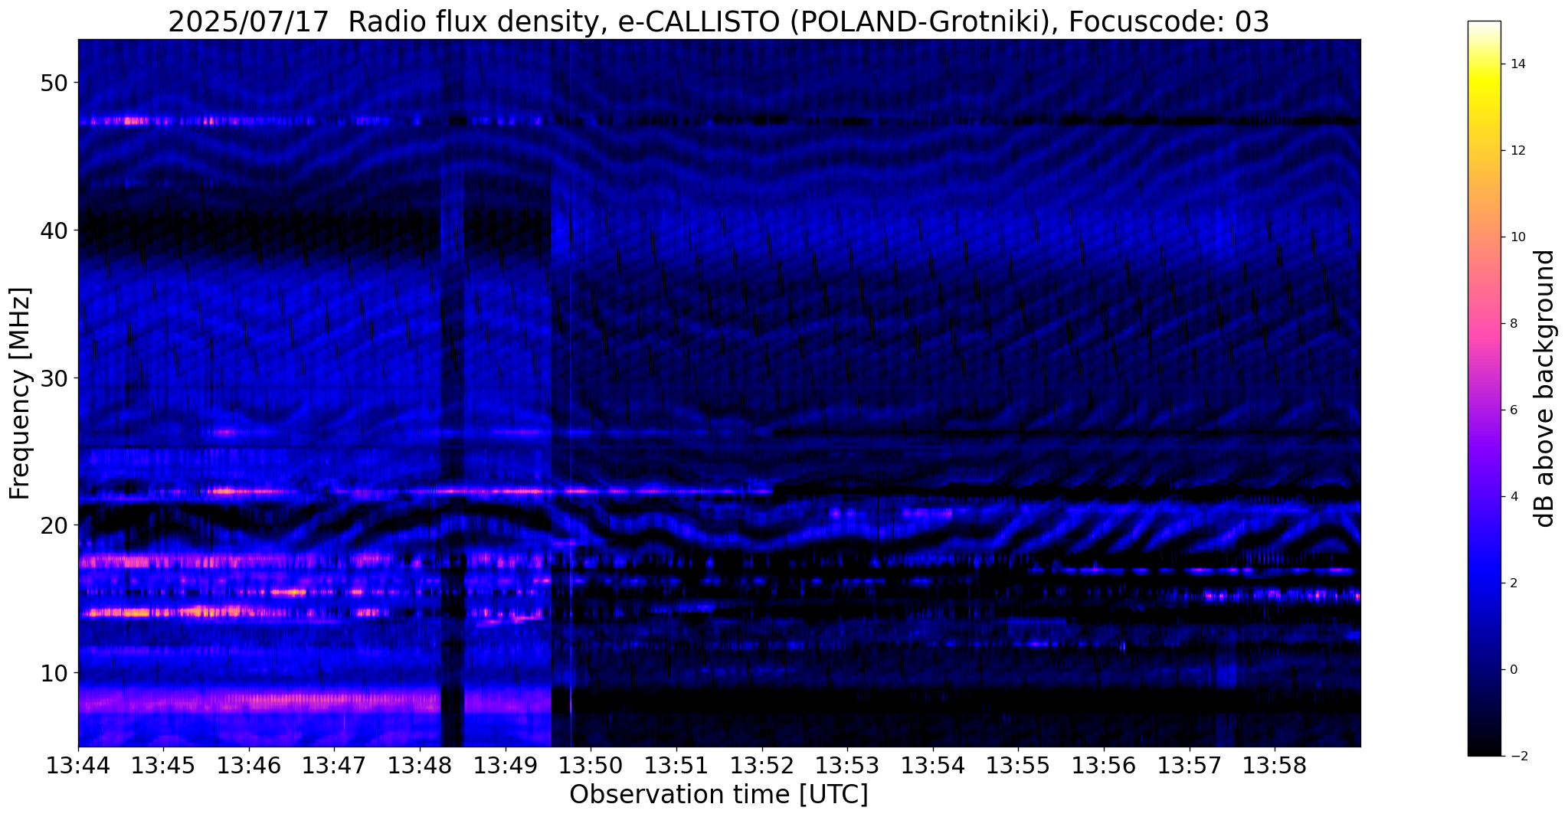Click the colorbar tick label 10
1568x817 pixels.
pyautogui.click(x=1517, y=237)
